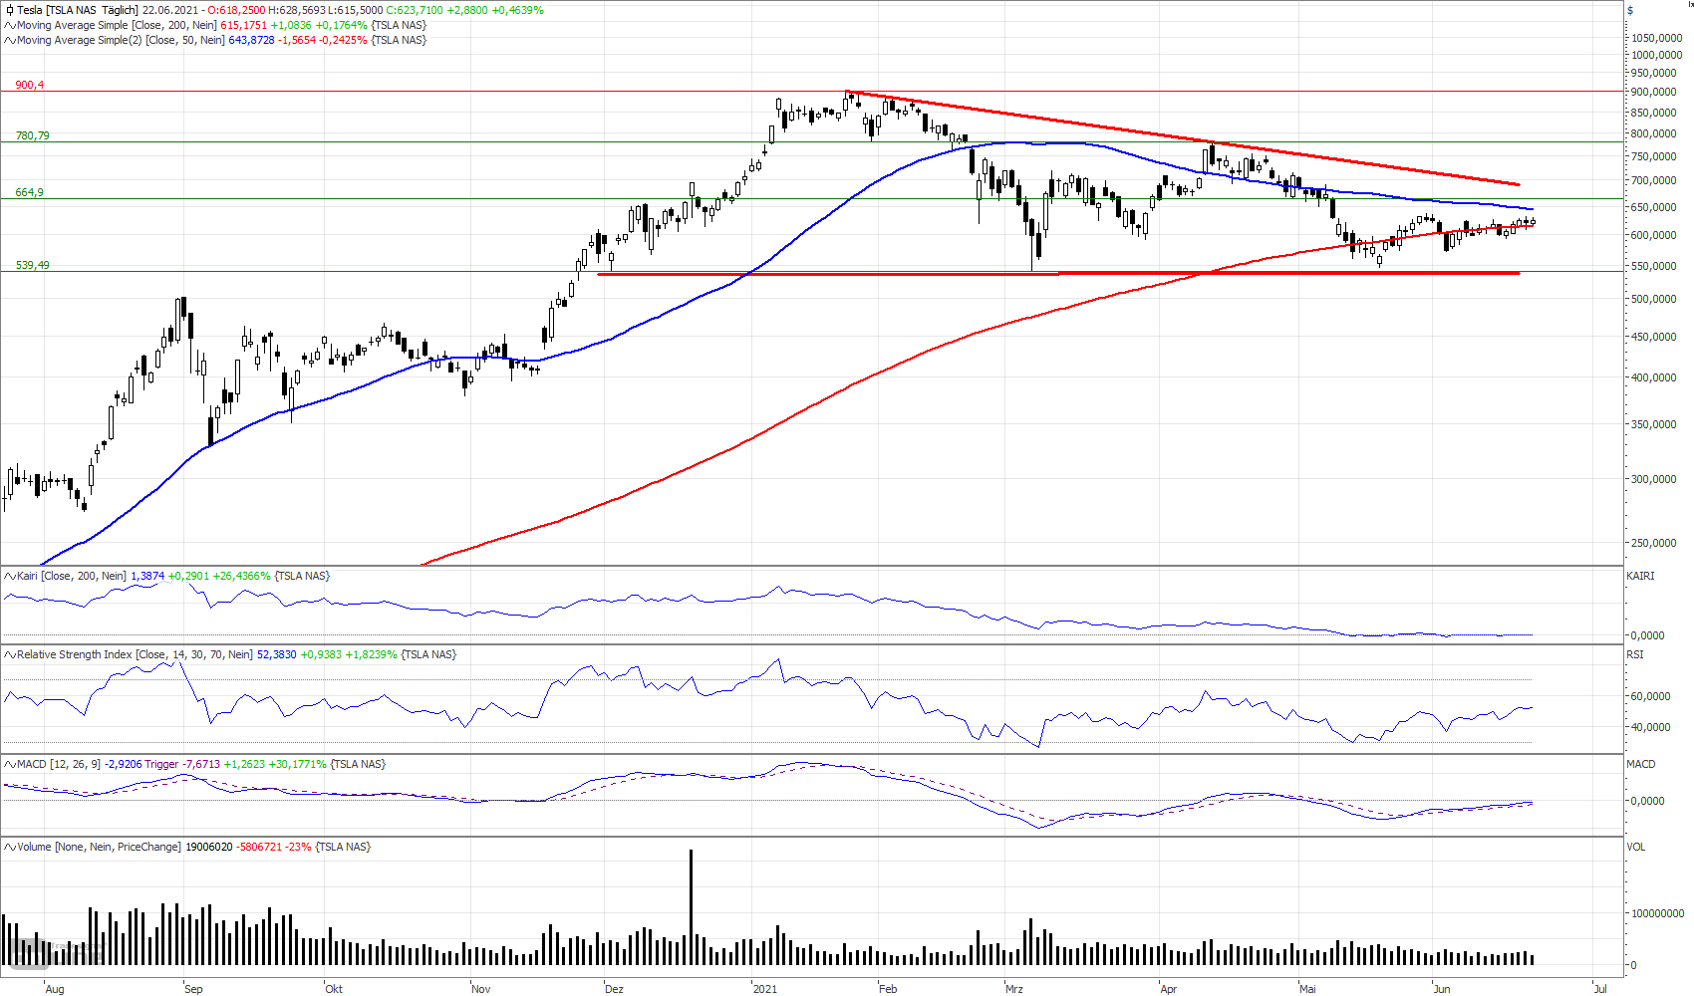
Task: Click the Relative Strength Index [Close, 14] label
Action: (x=135, y=654)
